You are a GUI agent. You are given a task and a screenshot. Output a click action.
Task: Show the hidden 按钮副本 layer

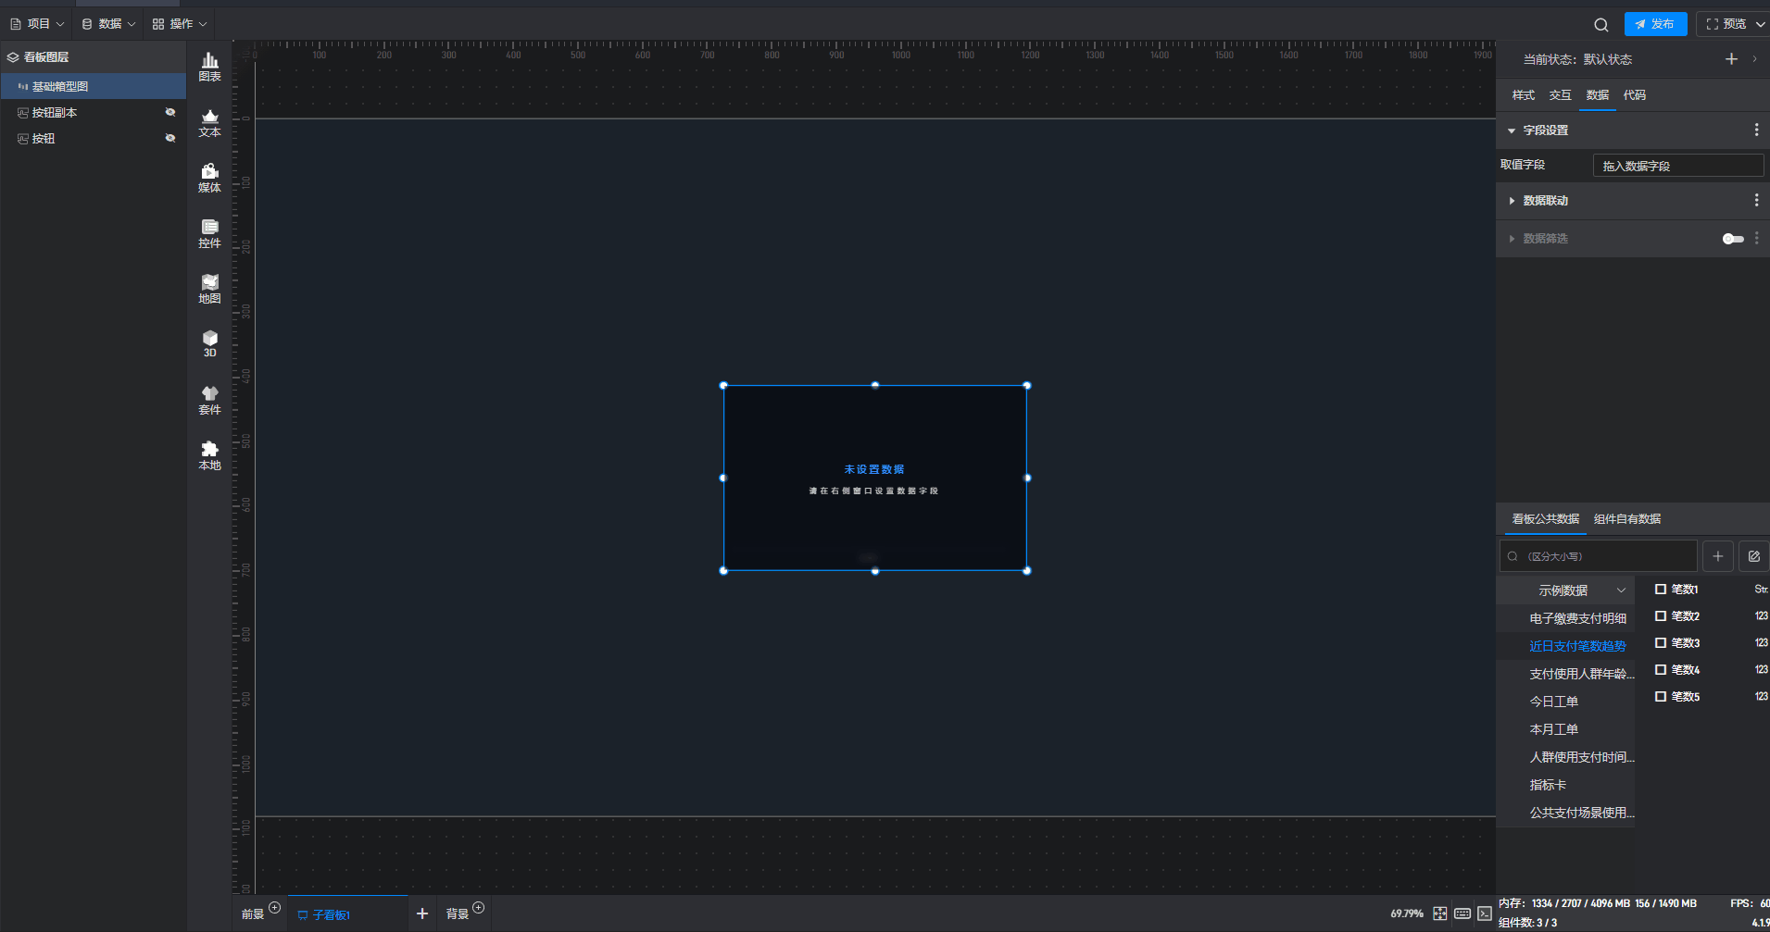[x=170, y=112]
